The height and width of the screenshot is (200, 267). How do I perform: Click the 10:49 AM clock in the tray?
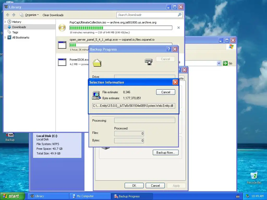(257, 196)
